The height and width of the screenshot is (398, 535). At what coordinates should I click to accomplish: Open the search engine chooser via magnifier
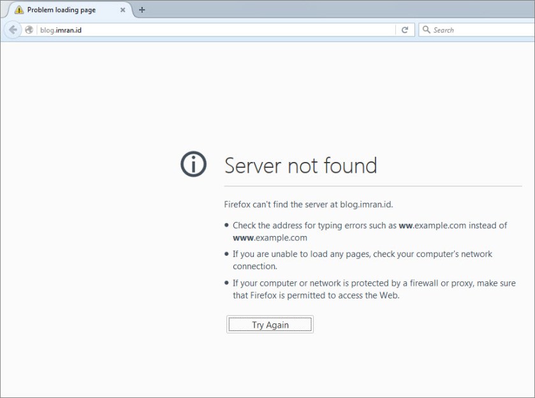[x=426, y=29]
